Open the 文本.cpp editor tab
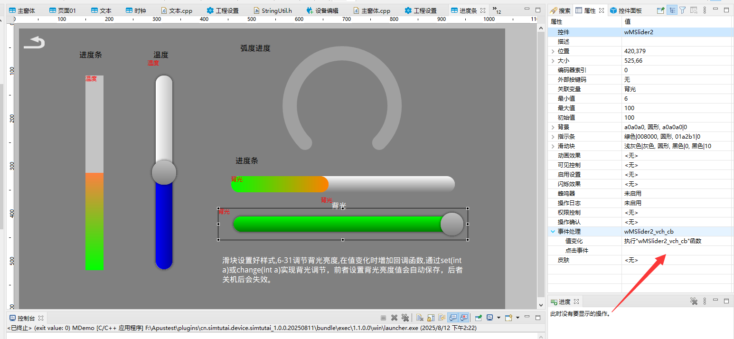 [177, 10]
